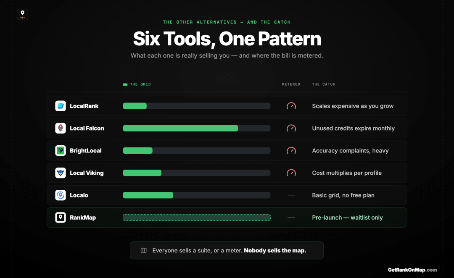Click the metered gauge icon in Local Falcon row
Image resolution: width=454 pixels, height=278 pixels.
coord(291,128)
